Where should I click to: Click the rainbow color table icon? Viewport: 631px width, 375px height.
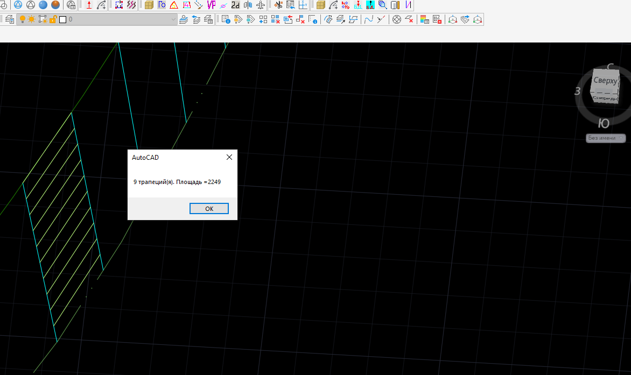(x=425, y=19)
